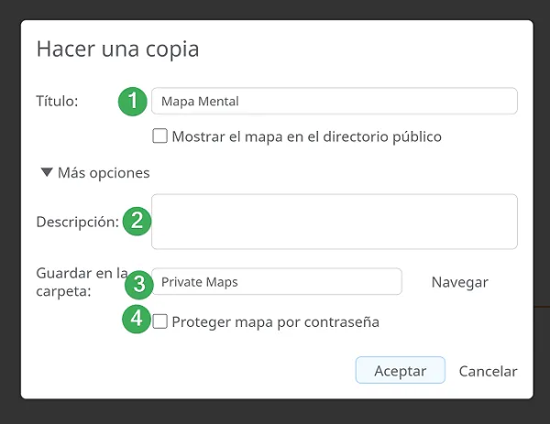Click the 'Proteger mapa por contraseña' label text
Image resolution: width=550 pixels, height=424 pixels.
pos(276,322)
